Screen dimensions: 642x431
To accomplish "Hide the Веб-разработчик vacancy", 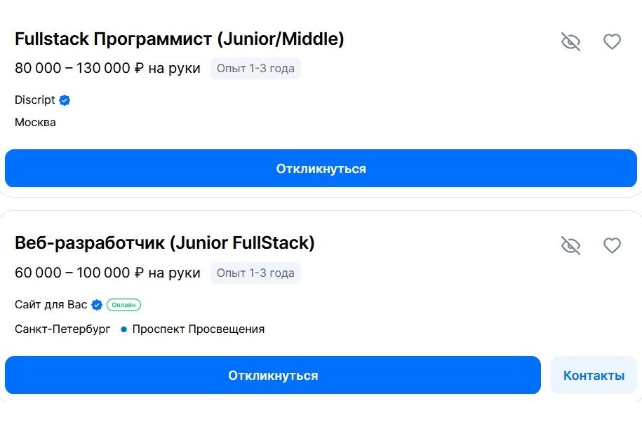I will [570, 245].
